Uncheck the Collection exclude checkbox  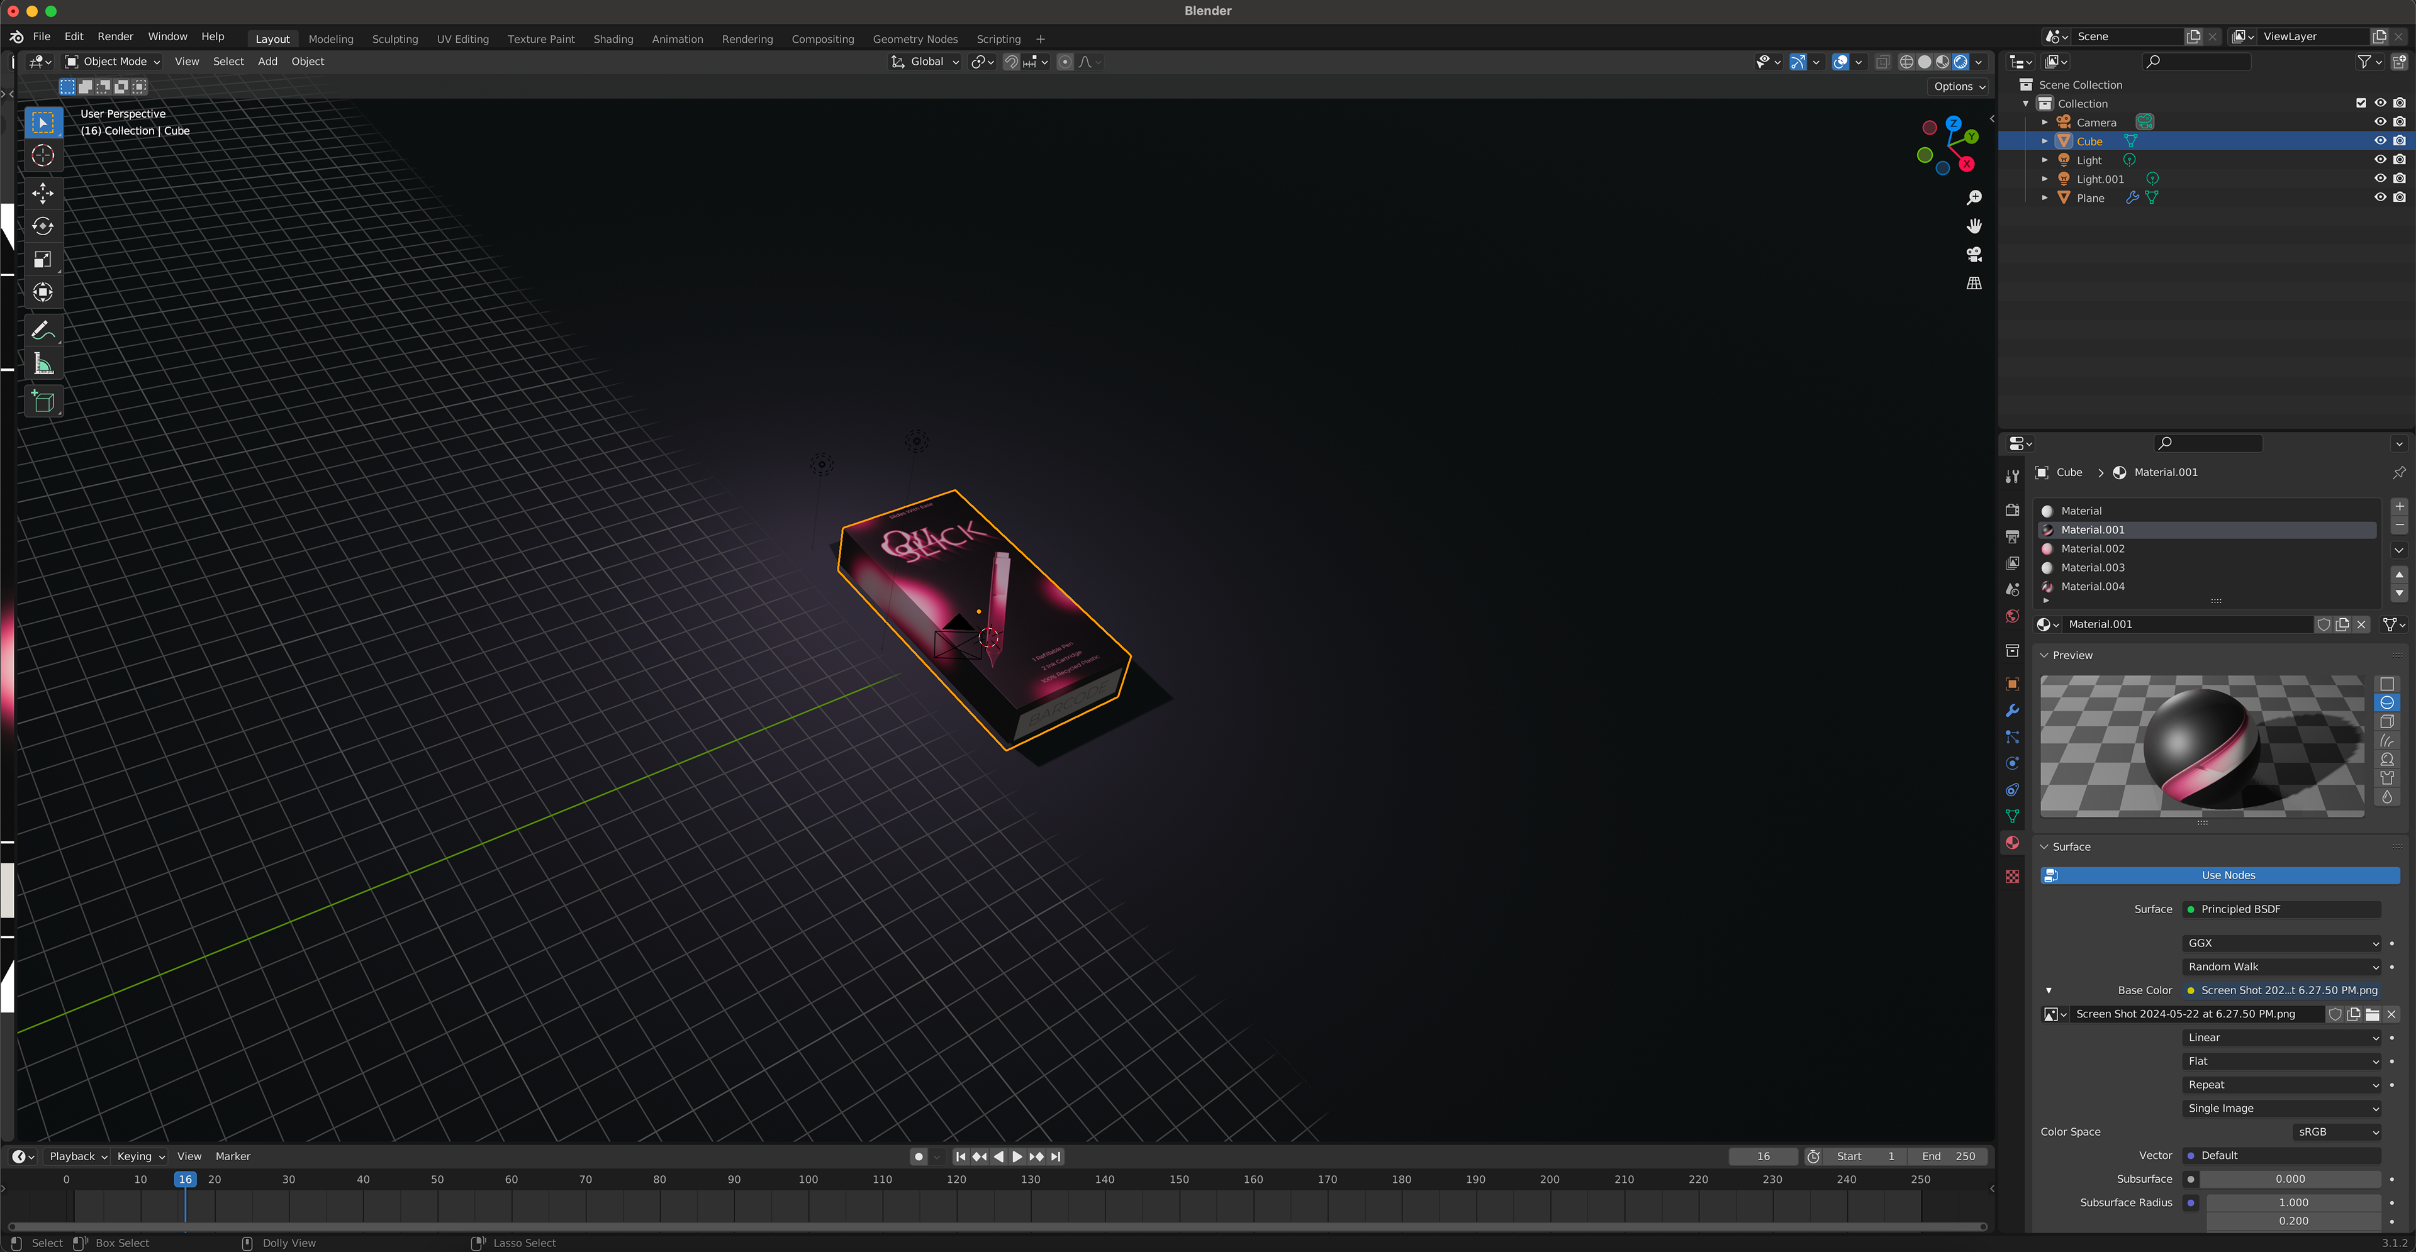[2361, 103]
